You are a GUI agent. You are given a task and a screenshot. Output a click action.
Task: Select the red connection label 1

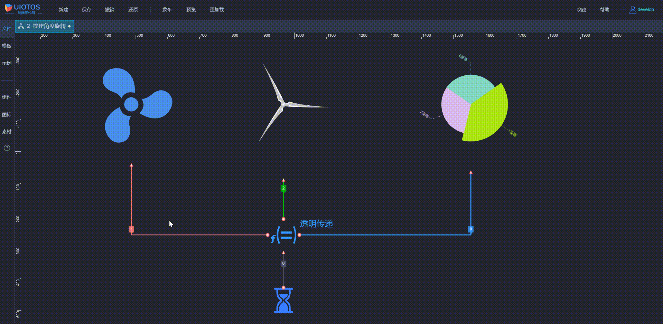pos(131,229)
